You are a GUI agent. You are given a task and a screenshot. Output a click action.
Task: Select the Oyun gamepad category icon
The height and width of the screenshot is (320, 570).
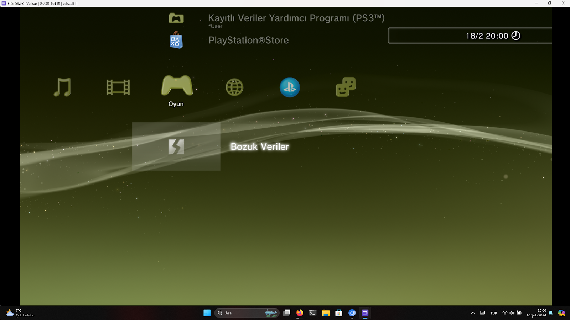[x=177, y=86]
